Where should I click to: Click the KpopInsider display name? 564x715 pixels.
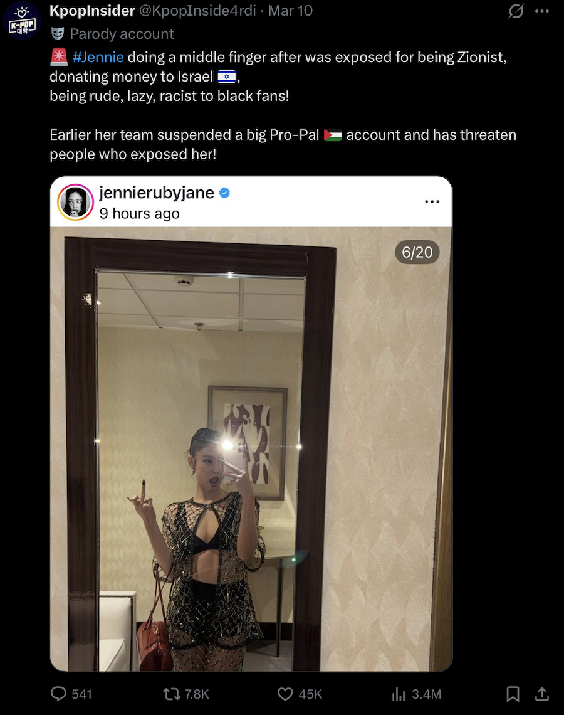(x=92, y=11)
